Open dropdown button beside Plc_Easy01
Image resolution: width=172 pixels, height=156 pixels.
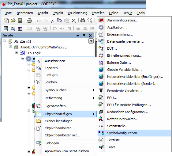91,41
